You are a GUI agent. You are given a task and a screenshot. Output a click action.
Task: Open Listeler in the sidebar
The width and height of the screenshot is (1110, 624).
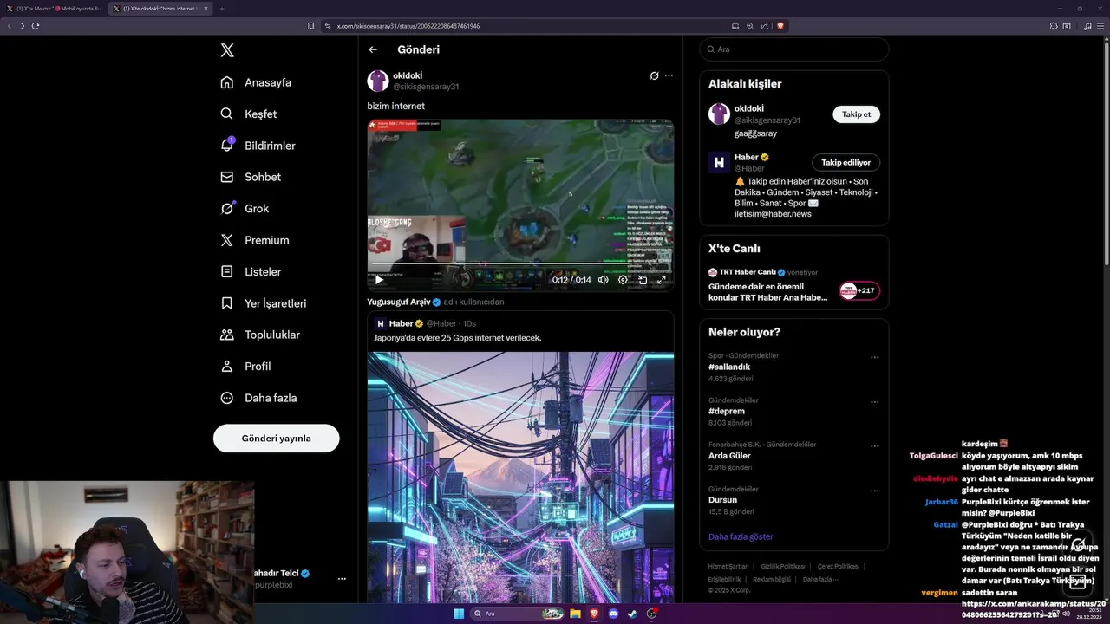(x=251, y=271)
